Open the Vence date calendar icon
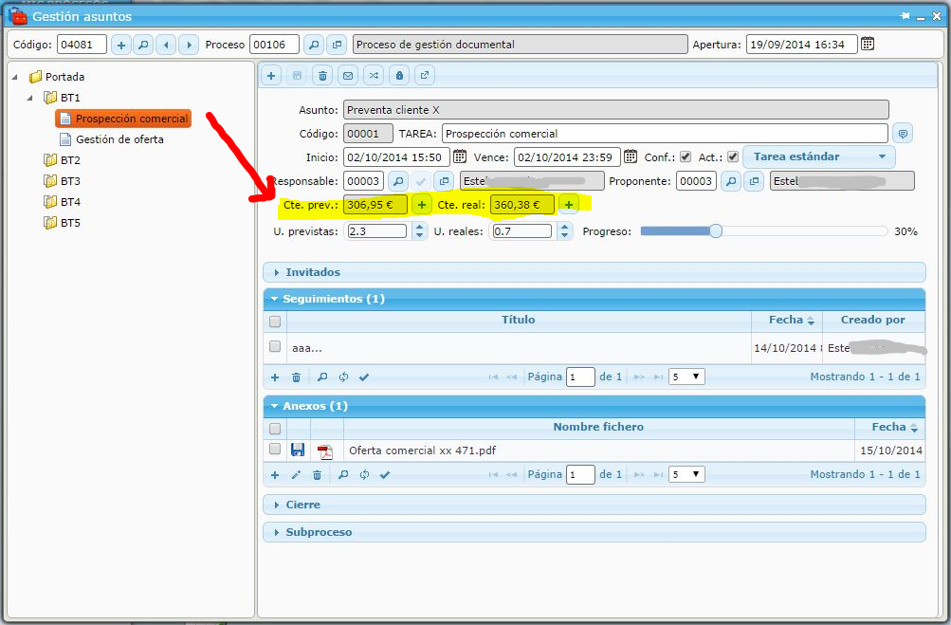 (x=631, y=156)
